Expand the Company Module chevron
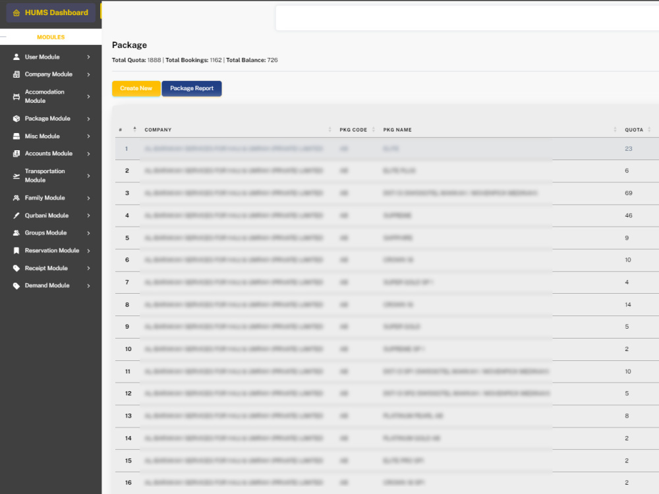Image resolution: width=659 pixels, height=494 pixels. pyautogui.click(x=89, y=74)
